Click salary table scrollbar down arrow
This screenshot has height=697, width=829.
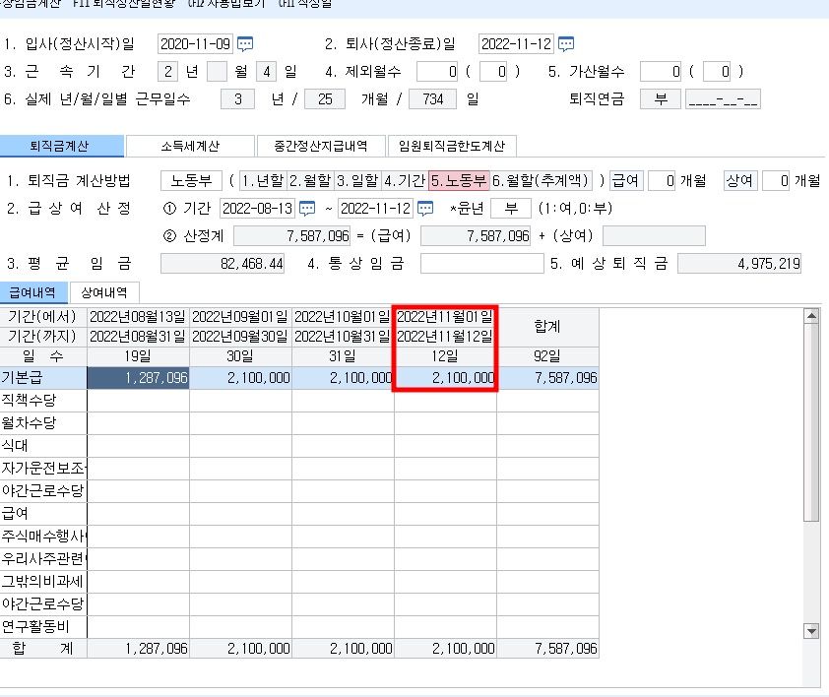pyautogui.click(x=811, y=630)
